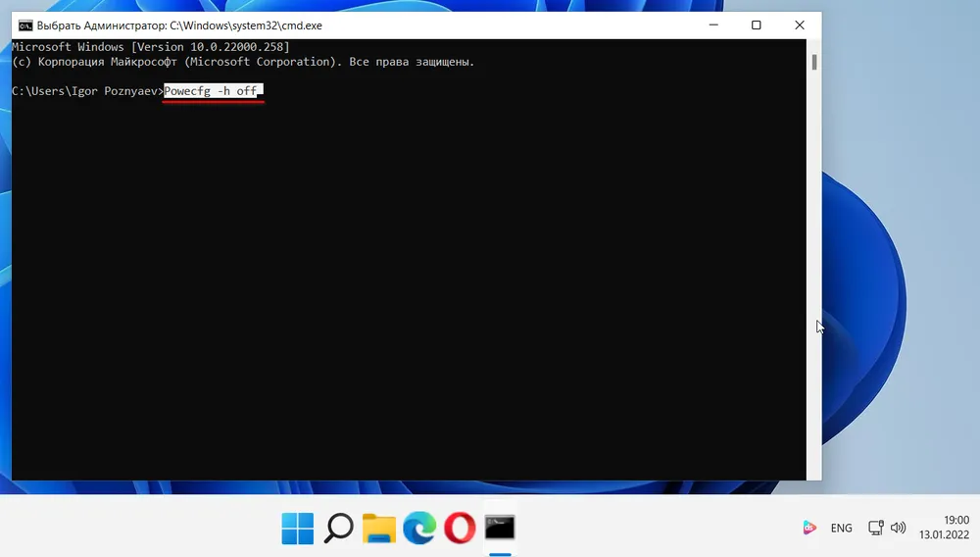Open Opera browser from the taskbar
Screen dimensions: 980x557
460,529
